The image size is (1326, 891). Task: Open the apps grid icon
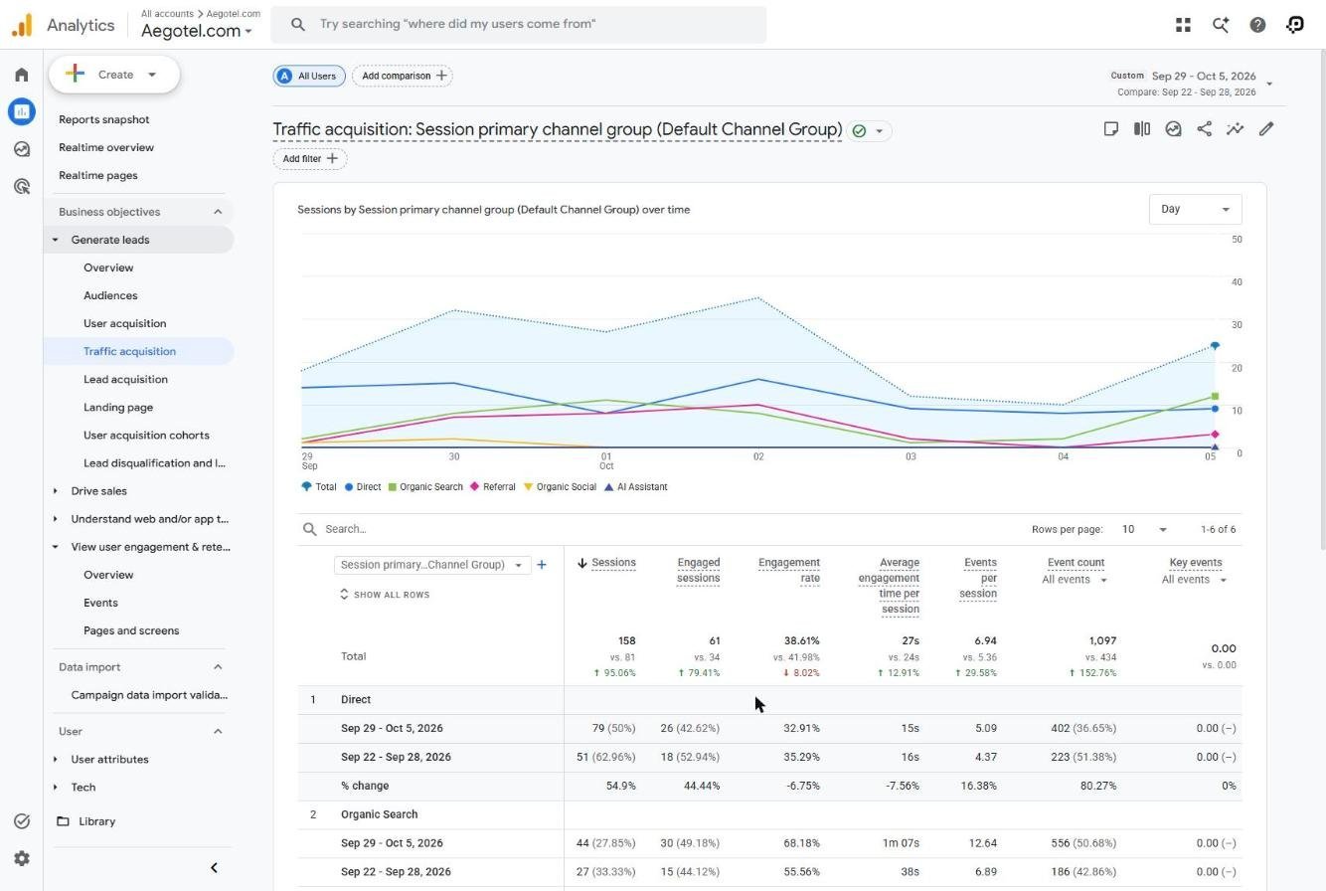coord(1183,25)
